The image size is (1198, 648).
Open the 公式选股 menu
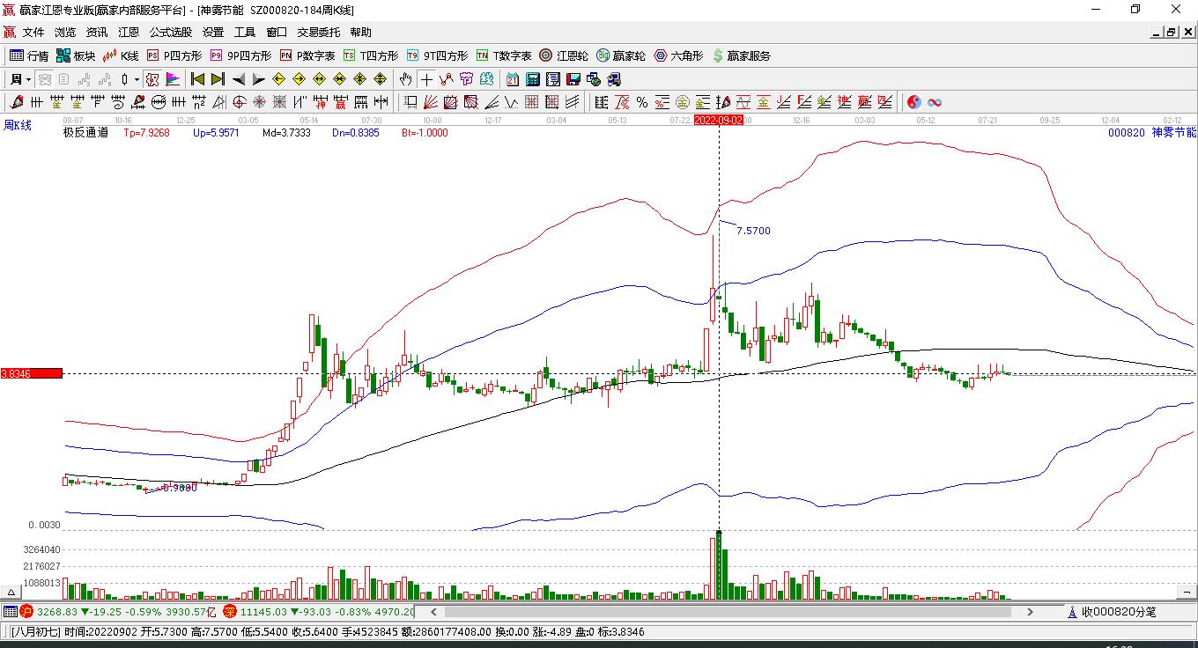(x=171, y=33)
